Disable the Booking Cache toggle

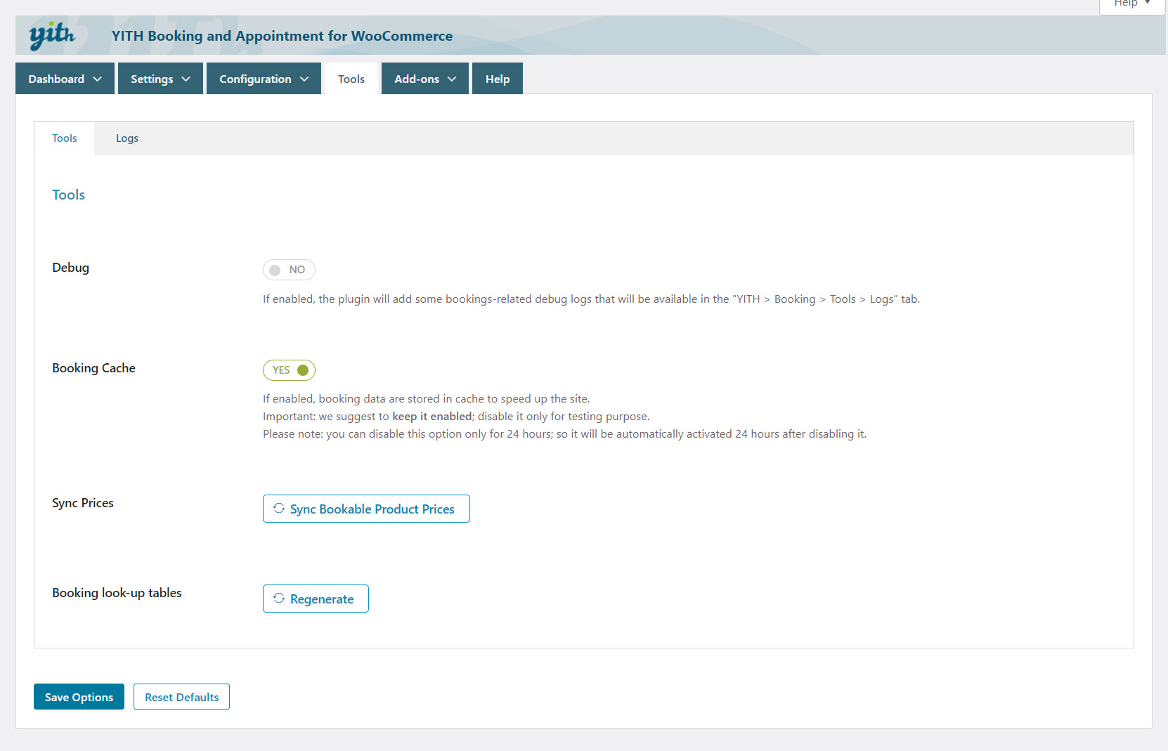tap(289, 370)
